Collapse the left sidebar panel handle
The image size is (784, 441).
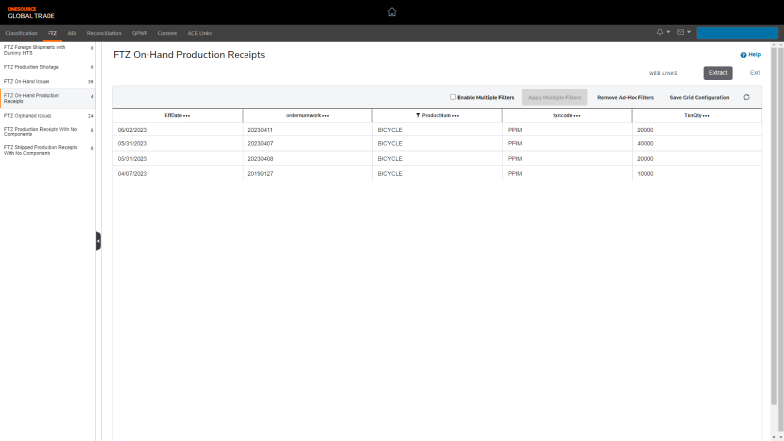[98, 240]
